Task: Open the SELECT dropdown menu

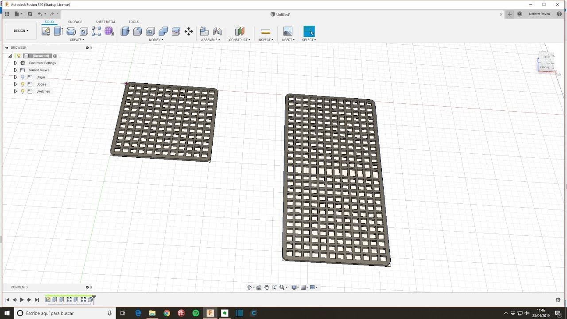Action: coord(309,40)
